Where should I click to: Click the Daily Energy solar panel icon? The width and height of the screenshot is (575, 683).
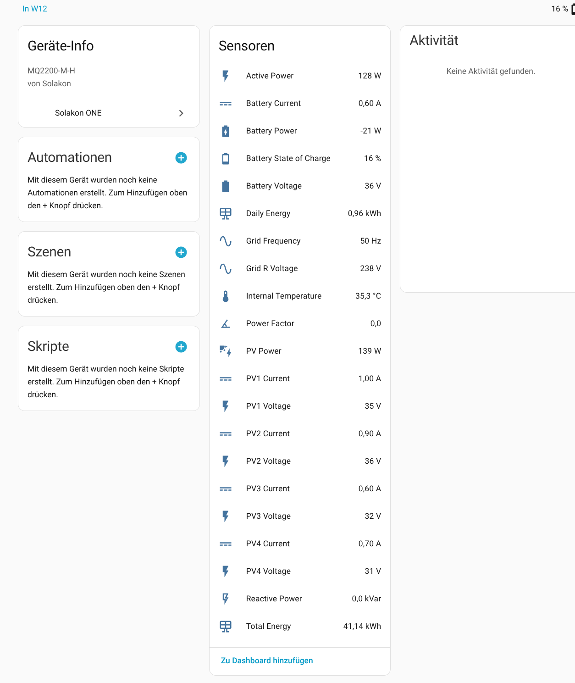tap(226, 214)
